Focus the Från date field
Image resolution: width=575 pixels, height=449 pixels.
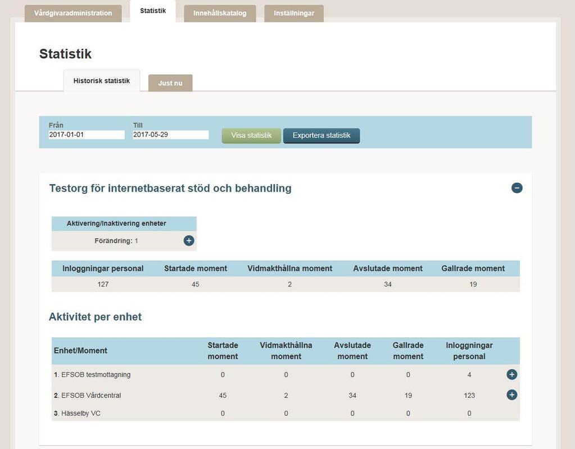[87, 135]
